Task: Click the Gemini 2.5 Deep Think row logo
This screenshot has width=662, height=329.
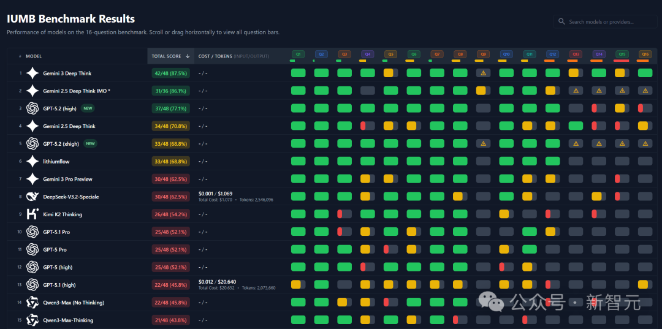Action: [x=32, y=126]
